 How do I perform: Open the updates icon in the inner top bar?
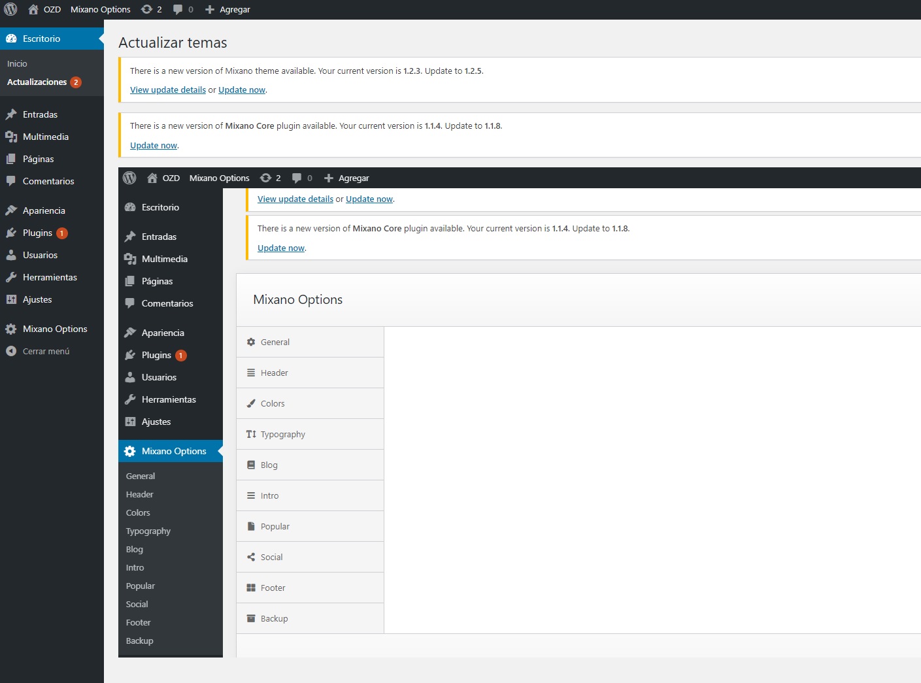click(x=265, y=178)
